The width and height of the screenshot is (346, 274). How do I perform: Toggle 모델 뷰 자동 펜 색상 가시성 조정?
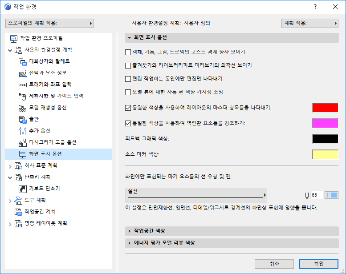pyautogui.click(x=128, y=92)
